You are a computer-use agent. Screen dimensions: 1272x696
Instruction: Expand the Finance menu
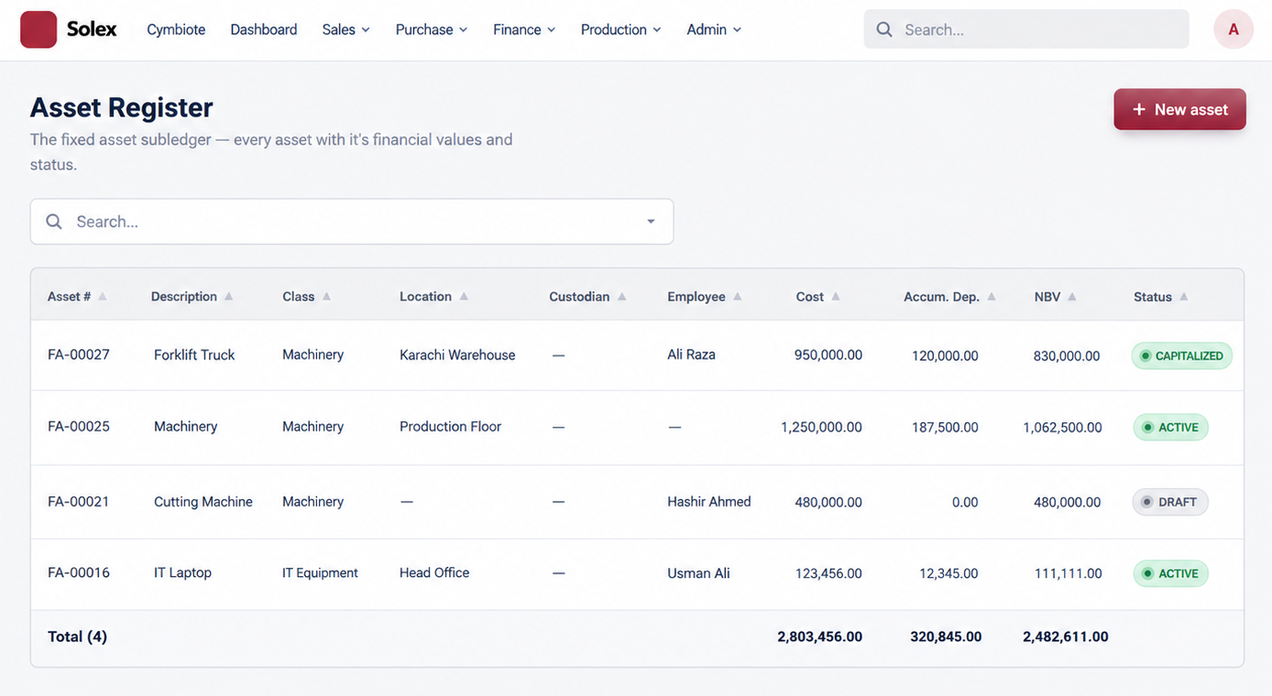point(524,29)
